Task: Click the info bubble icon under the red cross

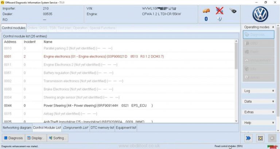Action: (219, 19)
